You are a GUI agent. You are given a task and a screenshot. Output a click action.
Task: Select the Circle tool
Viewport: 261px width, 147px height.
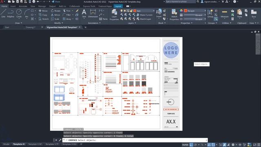click(19, 13)
